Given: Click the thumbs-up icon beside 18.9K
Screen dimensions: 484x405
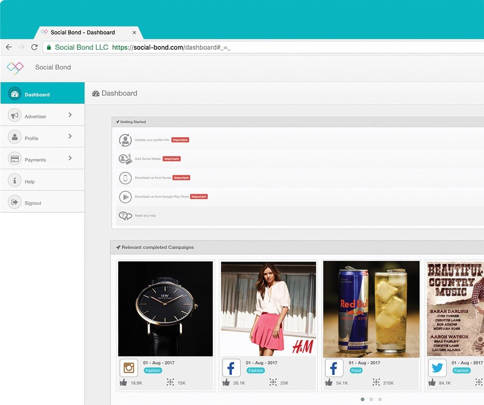Looking at the screenshot, I should [123, 382].
